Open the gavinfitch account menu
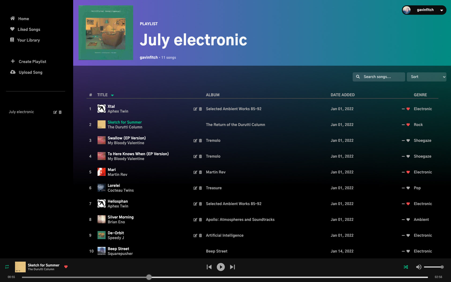Viewport: 451px width, 282px height. tap(425, 10)
